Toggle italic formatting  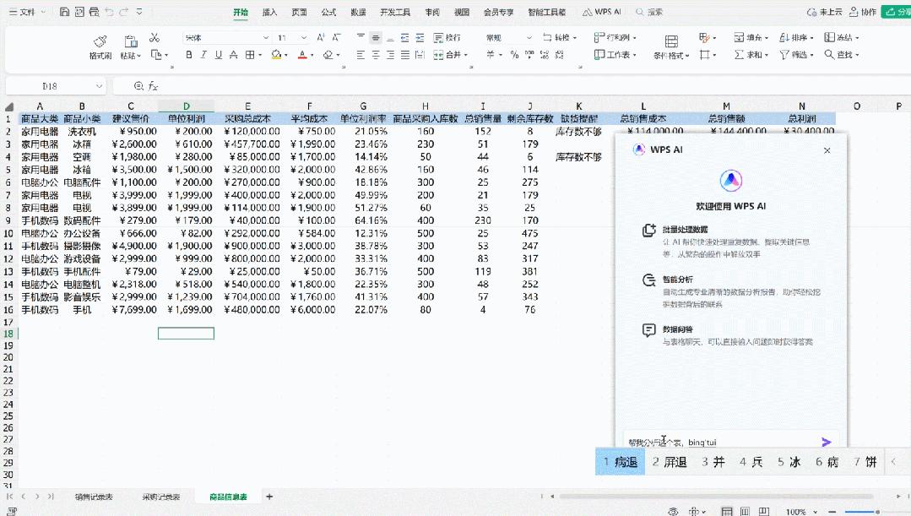[x=203, y=55]
